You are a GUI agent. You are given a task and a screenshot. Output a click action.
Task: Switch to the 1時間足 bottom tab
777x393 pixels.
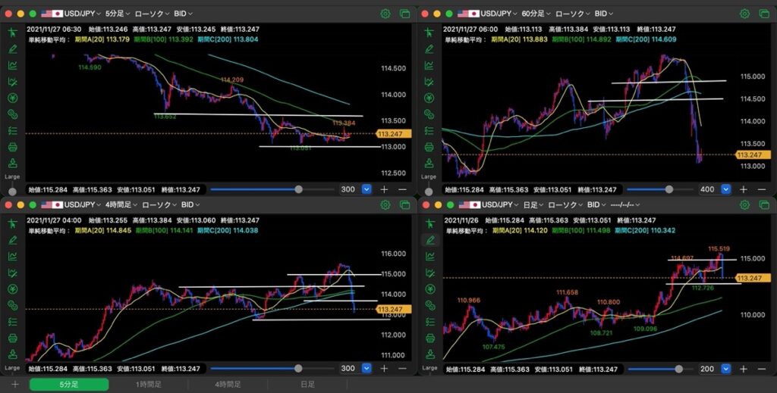click(149, 385)
